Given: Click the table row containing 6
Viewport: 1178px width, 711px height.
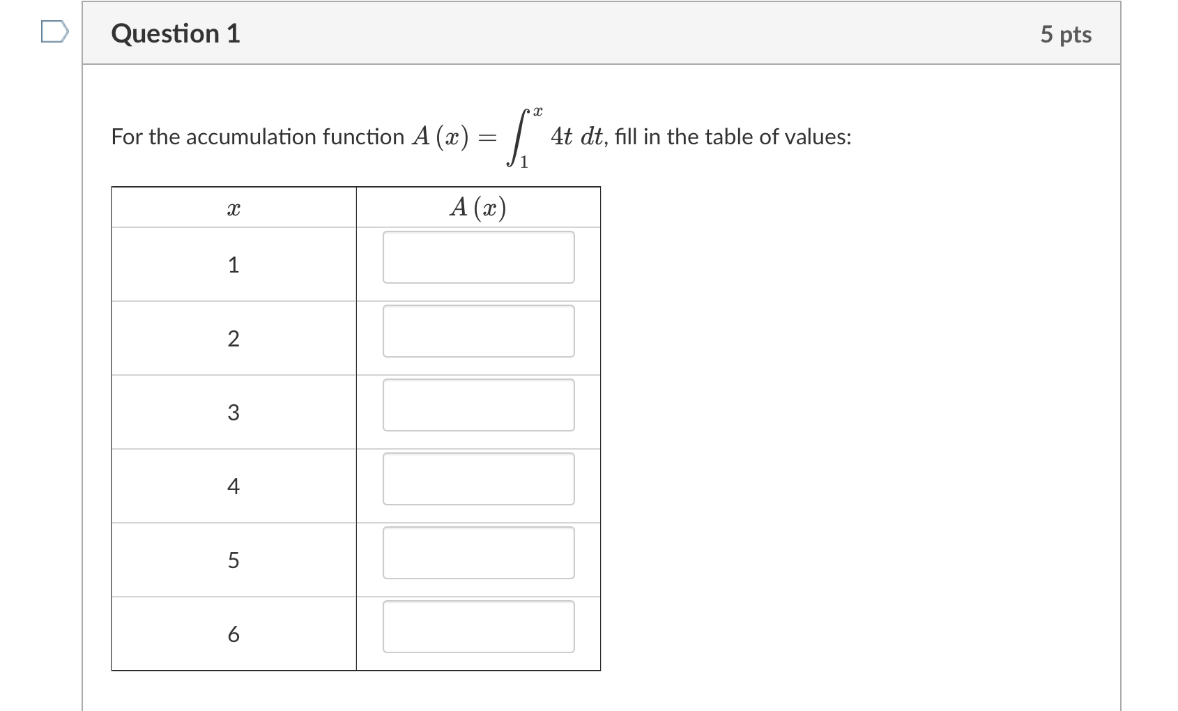Looking at the screenshot, I should 234,633.
